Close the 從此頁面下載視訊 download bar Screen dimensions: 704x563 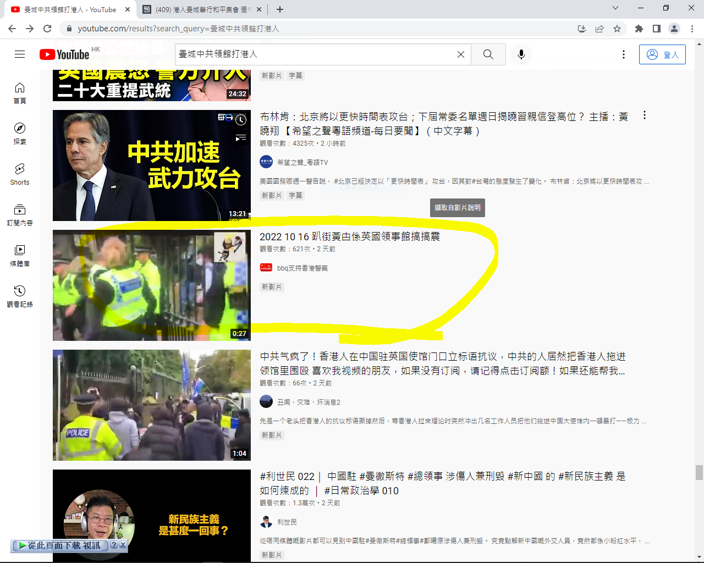[123, 545]
